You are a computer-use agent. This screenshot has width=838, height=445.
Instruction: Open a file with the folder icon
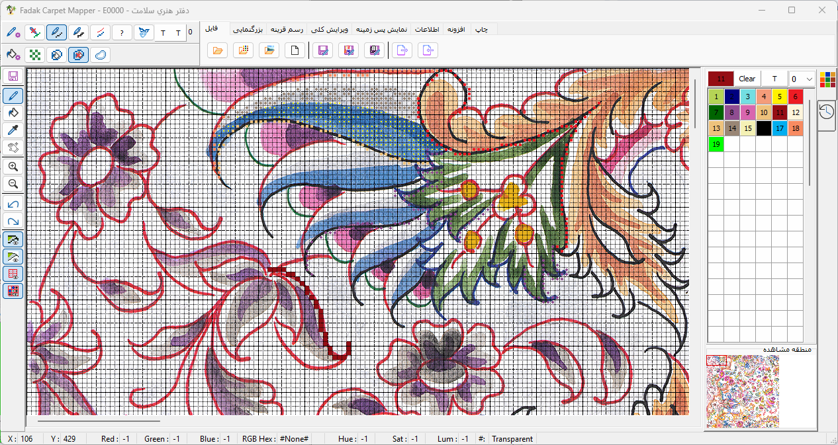(217, 50)
